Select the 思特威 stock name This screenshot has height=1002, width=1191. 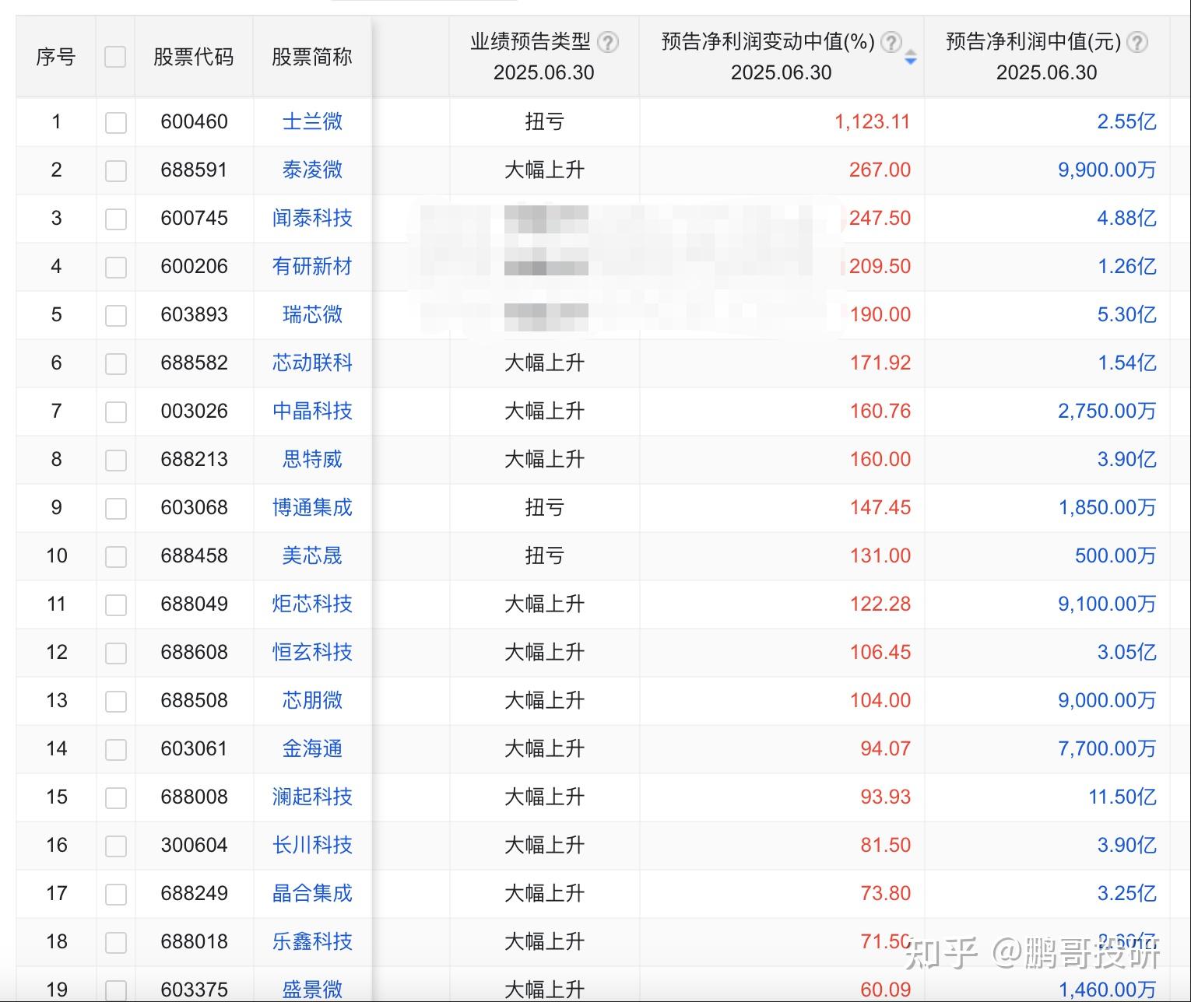coord(311,459)
